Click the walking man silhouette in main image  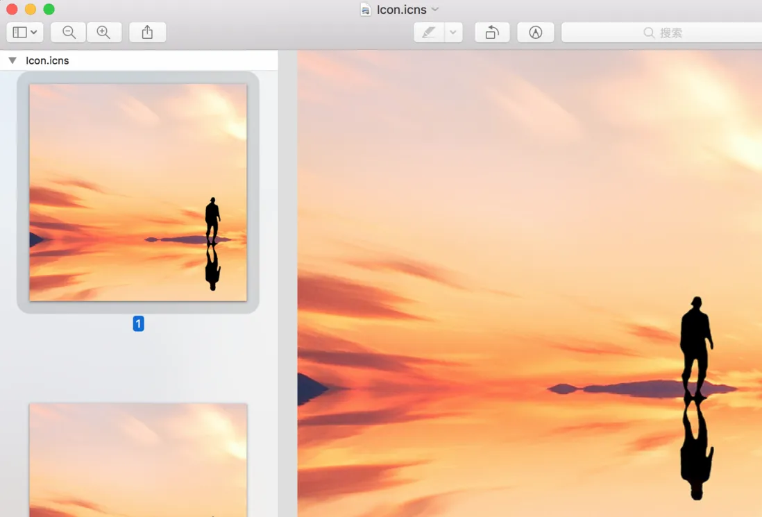pos(696,348)
